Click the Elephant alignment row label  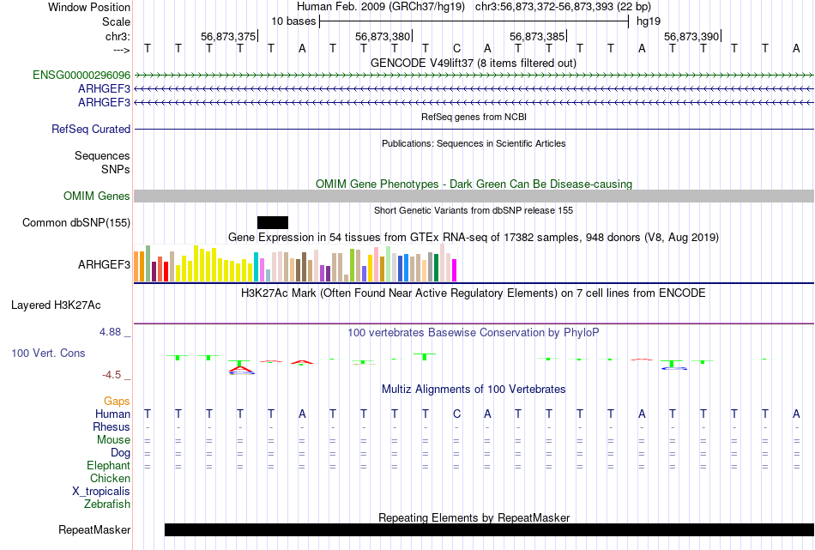coord(108,465)
